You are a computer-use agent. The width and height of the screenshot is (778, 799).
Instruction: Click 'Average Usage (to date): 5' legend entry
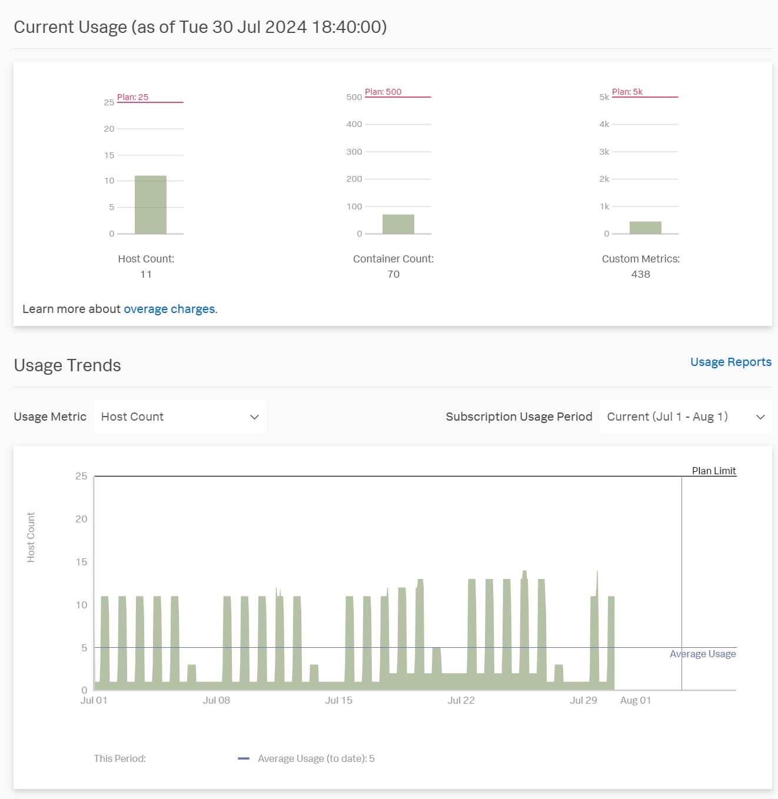[x=307, y=758]
